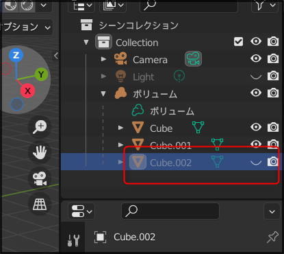Click the Collection box icon

click(x=103, y=42)
